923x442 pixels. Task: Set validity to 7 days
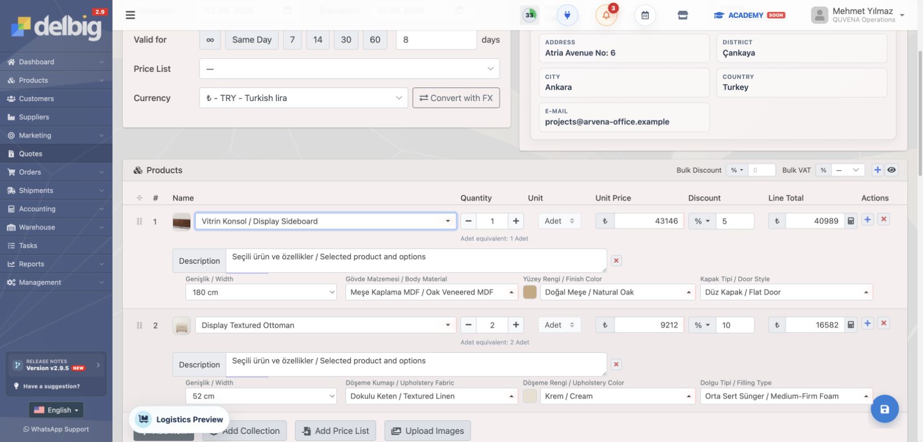(292, 40)
